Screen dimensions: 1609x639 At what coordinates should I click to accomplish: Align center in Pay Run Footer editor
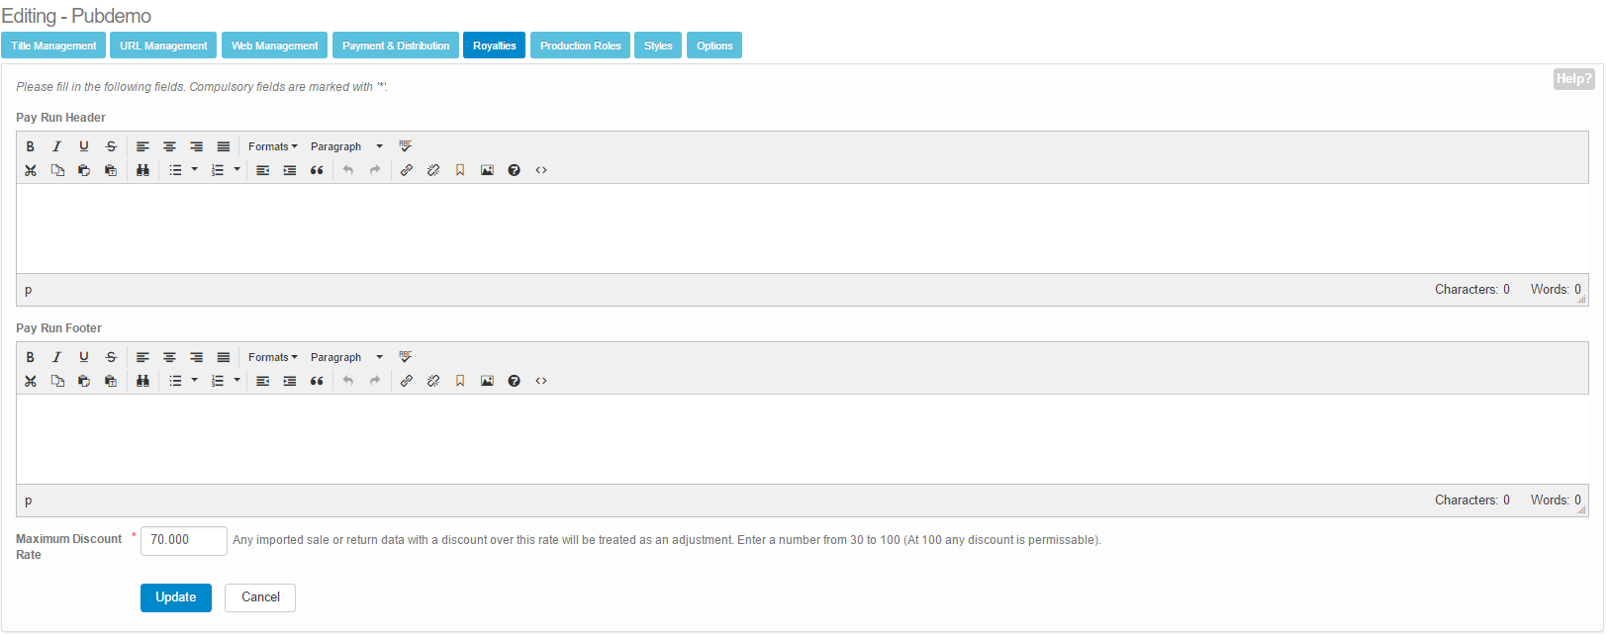coord(169,357)
